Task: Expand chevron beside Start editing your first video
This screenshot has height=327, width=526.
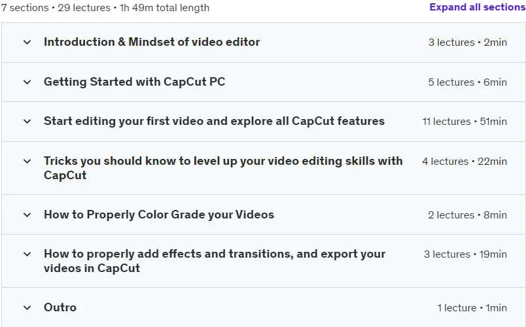Action: 27,122
